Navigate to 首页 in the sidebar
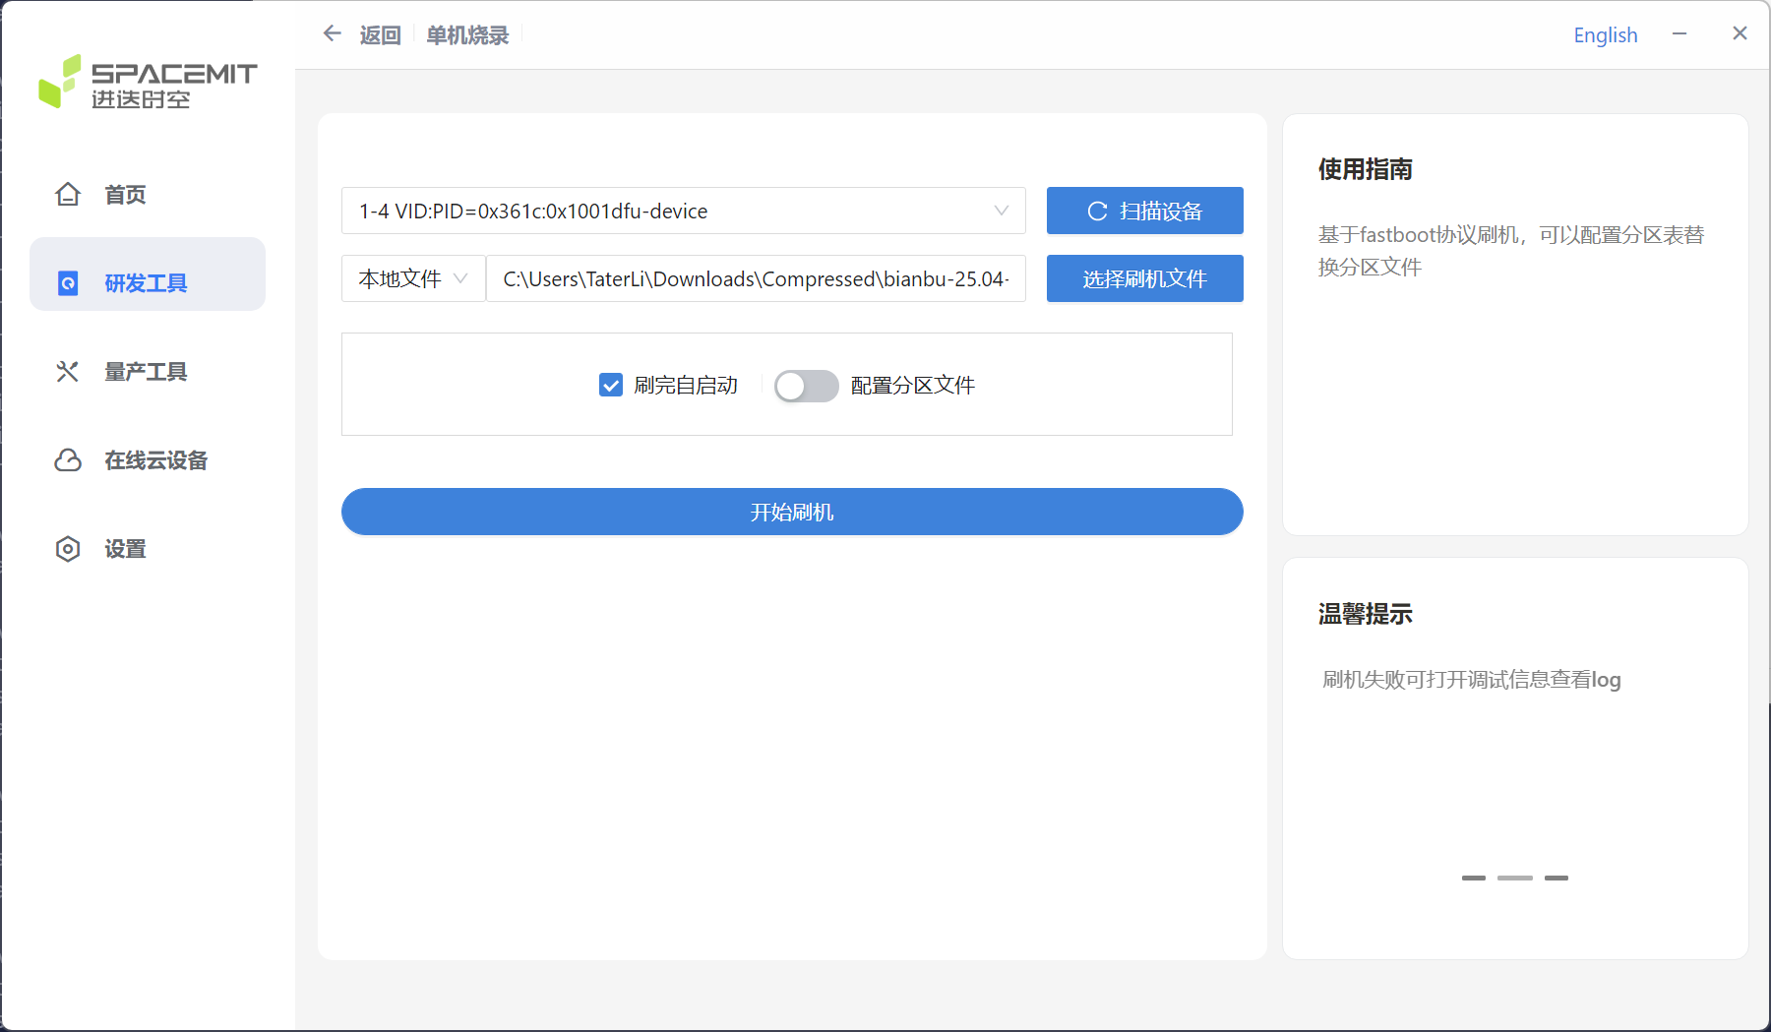 coord(124,194)
